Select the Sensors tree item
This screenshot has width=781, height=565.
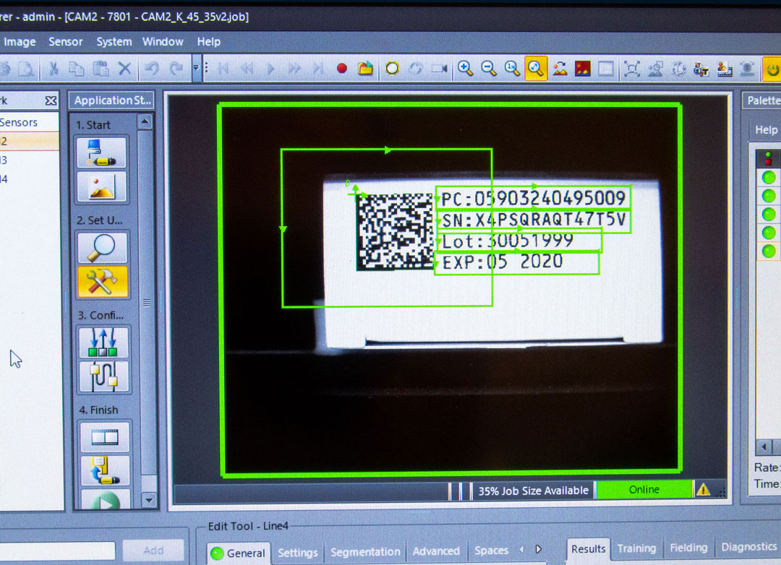pyautogui.click(x=19, y=122)
